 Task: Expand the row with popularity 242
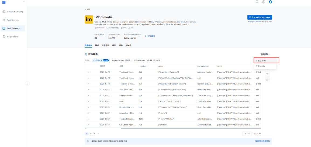(x=88, y=72)
